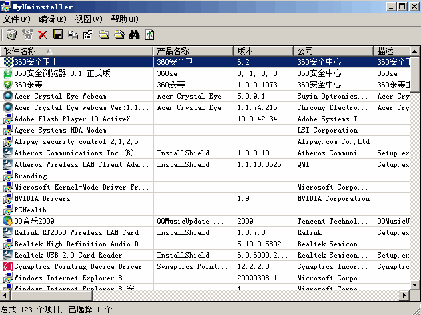This screenshot has height=315, width=421.
Task: Click the Acer Crystal Eye Webcam row icon
Action: (x=8, y=96)
